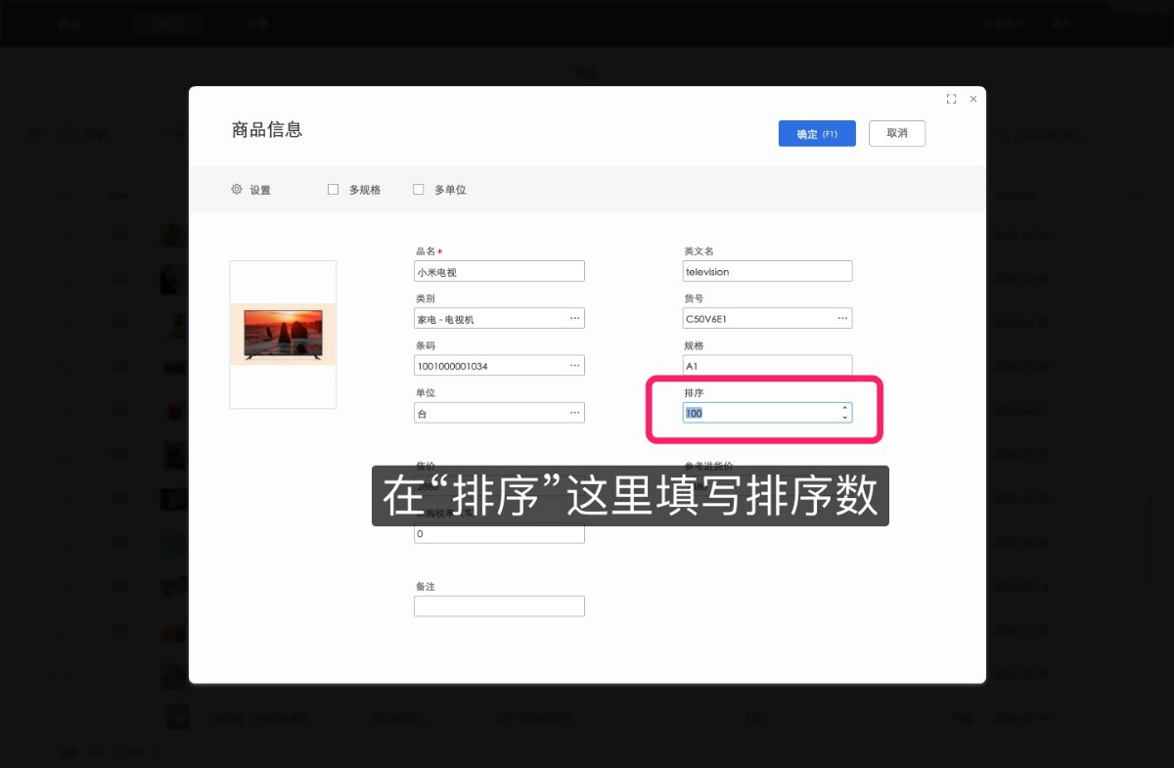Click the 确定 (F1) confirm button
The image size is (1174, 768).
[817, 134]
